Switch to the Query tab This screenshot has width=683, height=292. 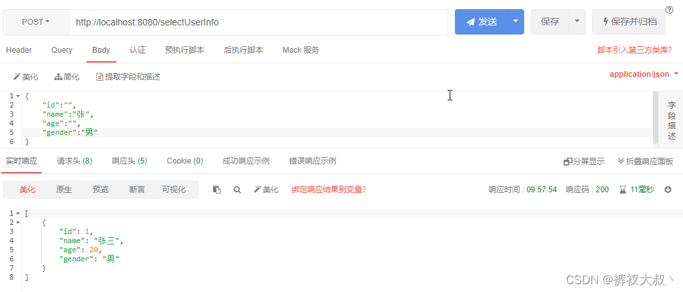pyautogui.click(x=62, y=50)
